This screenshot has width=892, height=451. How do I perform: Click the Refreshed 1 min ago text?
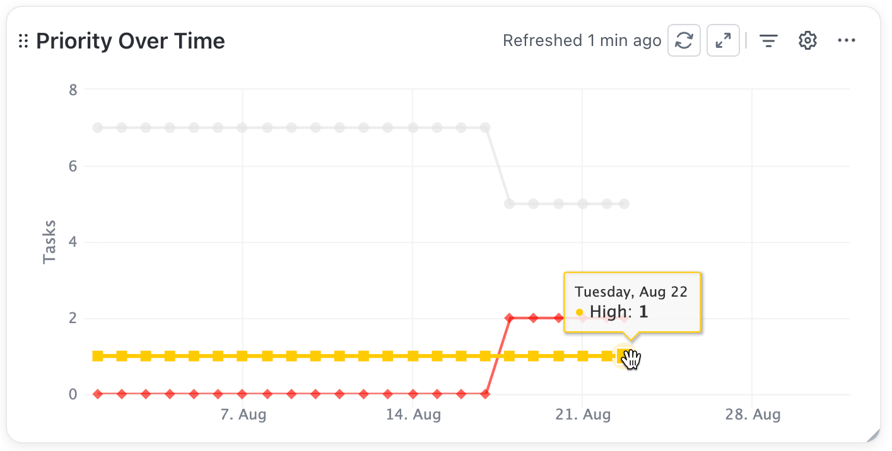[x=582, y=41]
